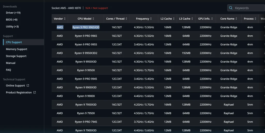Click Product Registration external link icon
Viewport: 265px width, 133px height.
pyautogui.click(x=35, y=92)
